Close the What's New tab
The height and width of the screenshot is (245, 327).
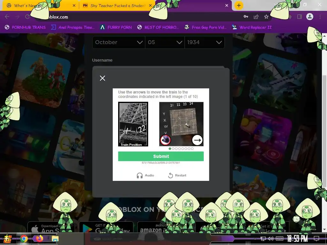[74, 6]
